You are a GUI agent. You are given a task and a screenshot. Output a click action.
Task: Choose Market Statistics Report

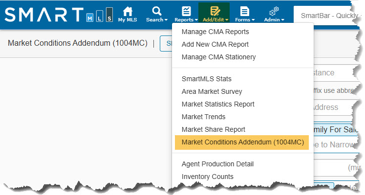point(218,104)
